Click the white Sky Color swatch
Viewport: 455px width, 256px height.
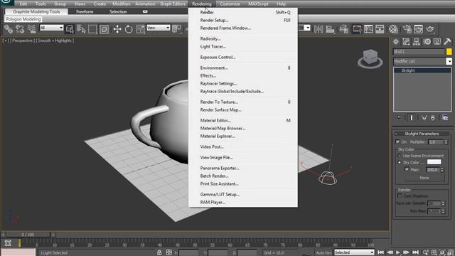tap(434, 162)
